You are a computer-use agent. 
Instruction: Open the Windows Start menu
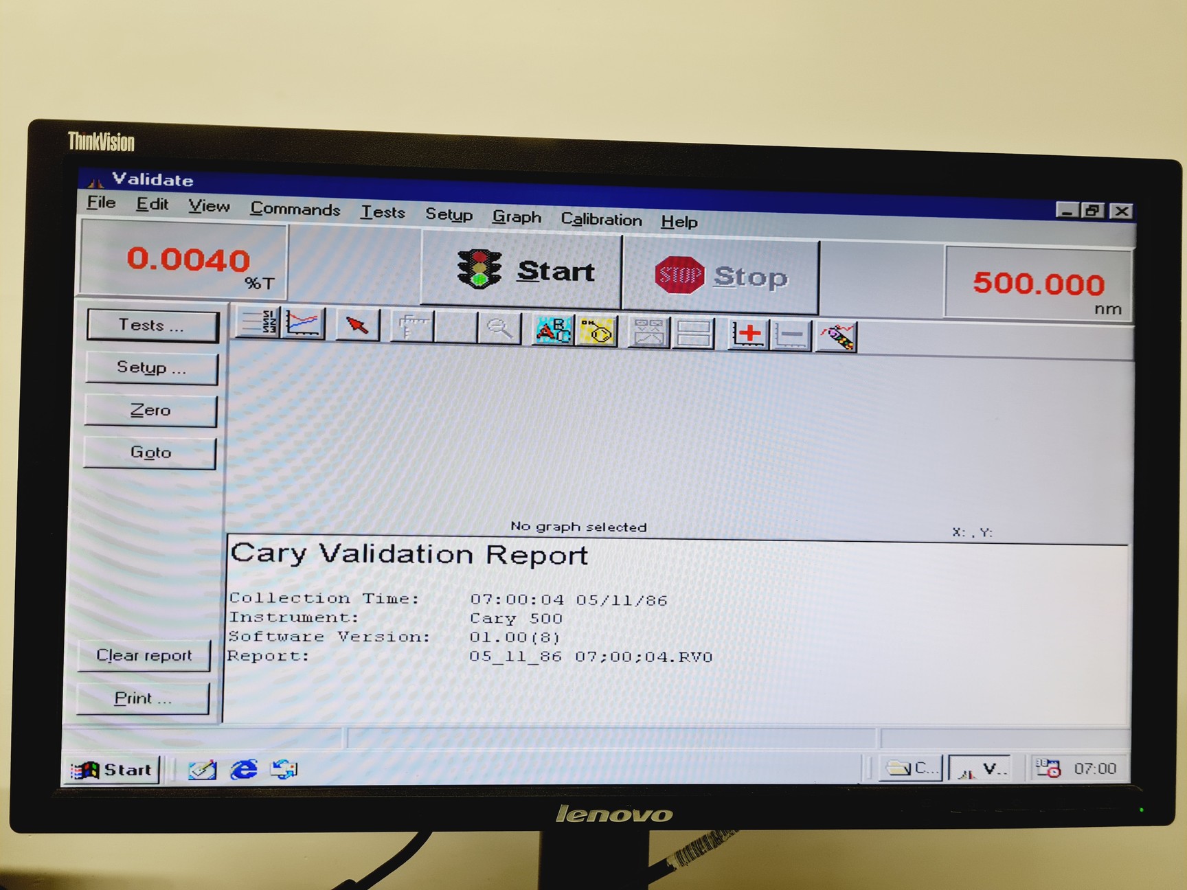[x=113, y=769]
